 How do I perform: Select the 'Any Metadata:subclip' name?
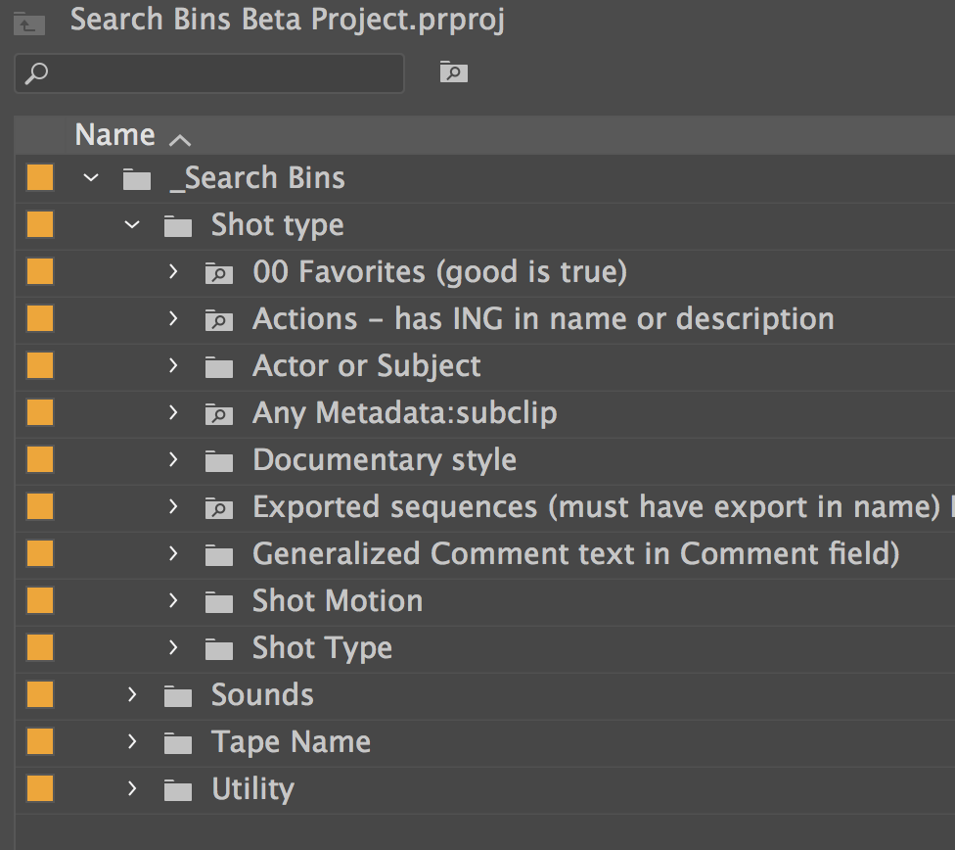click(x=404, y=413)
